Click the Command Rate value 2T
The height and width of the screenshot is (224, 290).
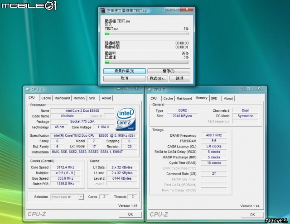click(214, 174)
